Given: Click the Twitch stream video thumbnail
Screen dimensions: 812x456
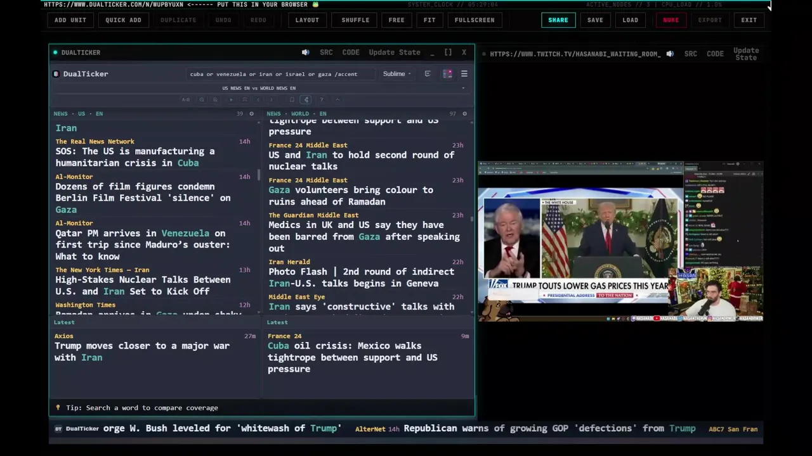Looking at the screenshot, I should (x=620, y=241).
